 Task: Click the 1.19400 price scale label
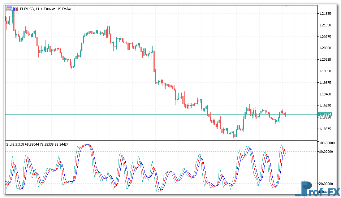[x=325, y=94]
